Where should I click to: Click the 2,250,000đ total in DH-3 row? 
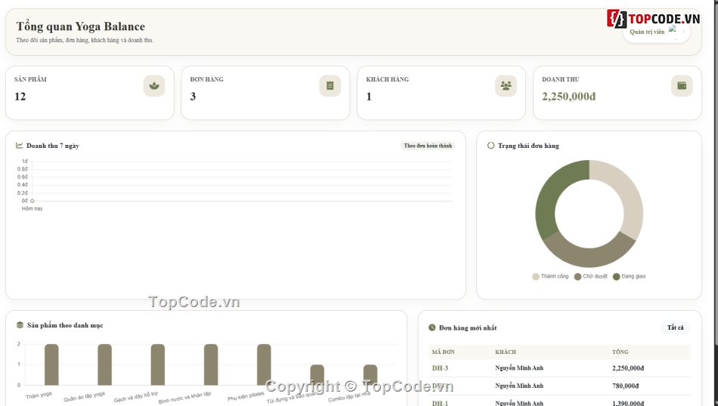point(628,368)
